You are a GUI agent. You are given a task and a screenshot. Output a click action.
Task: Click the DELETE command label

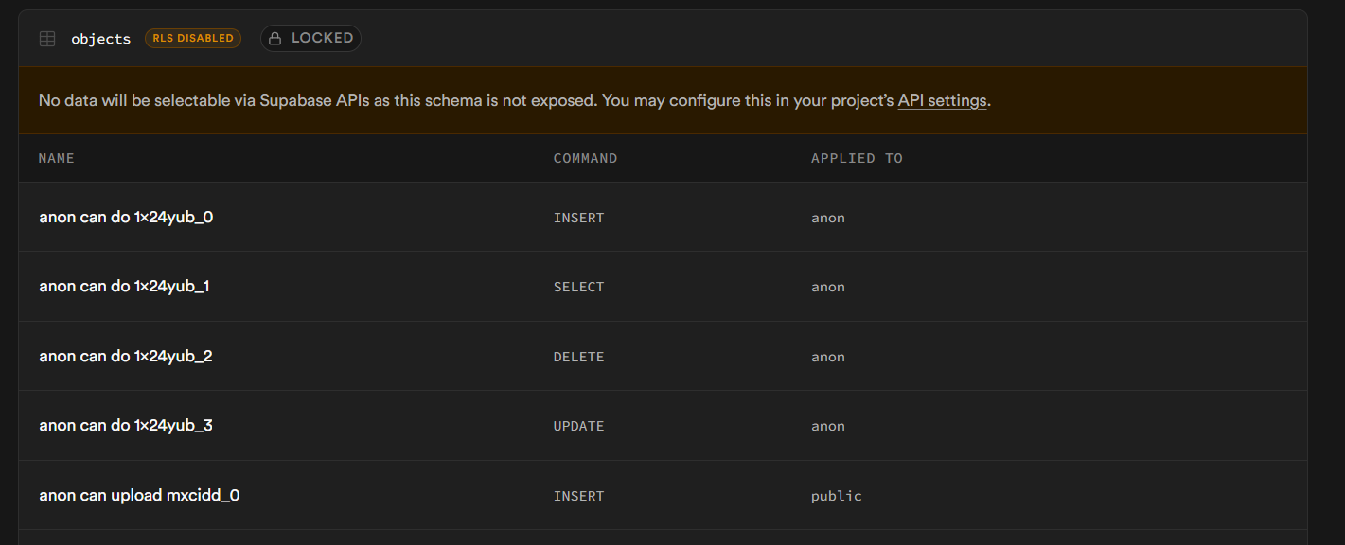tap(578, 356)
